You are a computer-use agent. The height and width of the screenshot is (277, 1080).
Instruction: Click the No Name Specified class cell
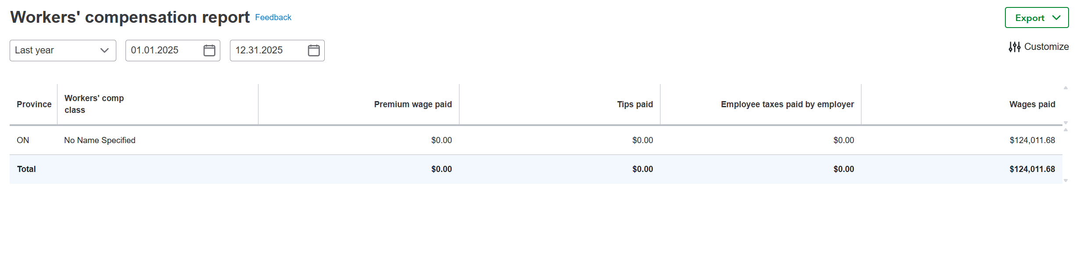(100, 140)
